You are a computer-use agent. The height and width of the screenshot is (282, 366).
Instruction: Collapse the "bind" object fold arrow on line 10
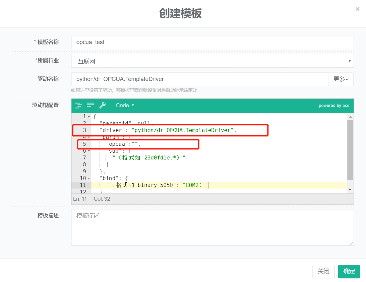pyautogui.click(x=89, y=178)
